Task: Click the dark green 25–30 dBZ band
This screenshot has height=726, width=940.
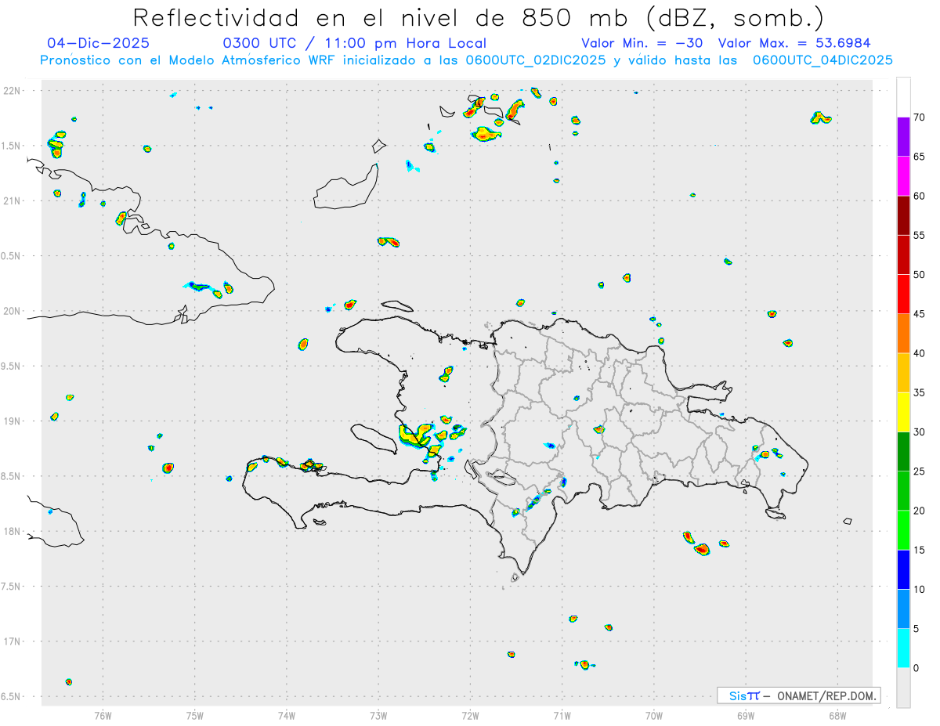Action: click(x=903, y=452)
